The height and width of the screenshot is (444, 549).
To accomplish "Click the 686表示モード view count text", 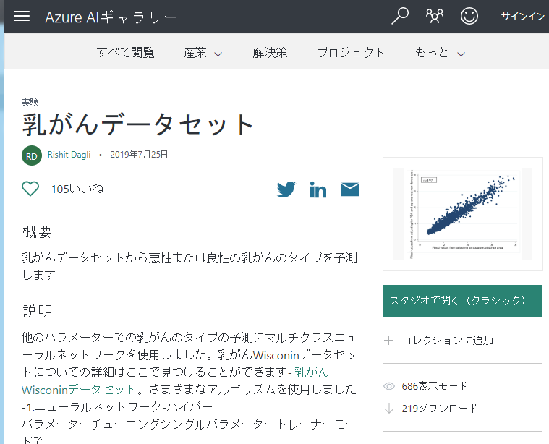I will tap(435, 386).
